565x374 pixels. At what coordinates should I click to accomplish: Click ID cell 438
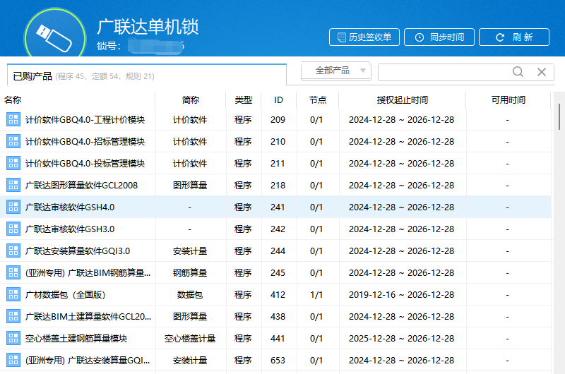point(278,316)
